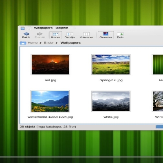Select the red.jpg thumbnail
Screen dimensions: 163x163
point(50,64)
